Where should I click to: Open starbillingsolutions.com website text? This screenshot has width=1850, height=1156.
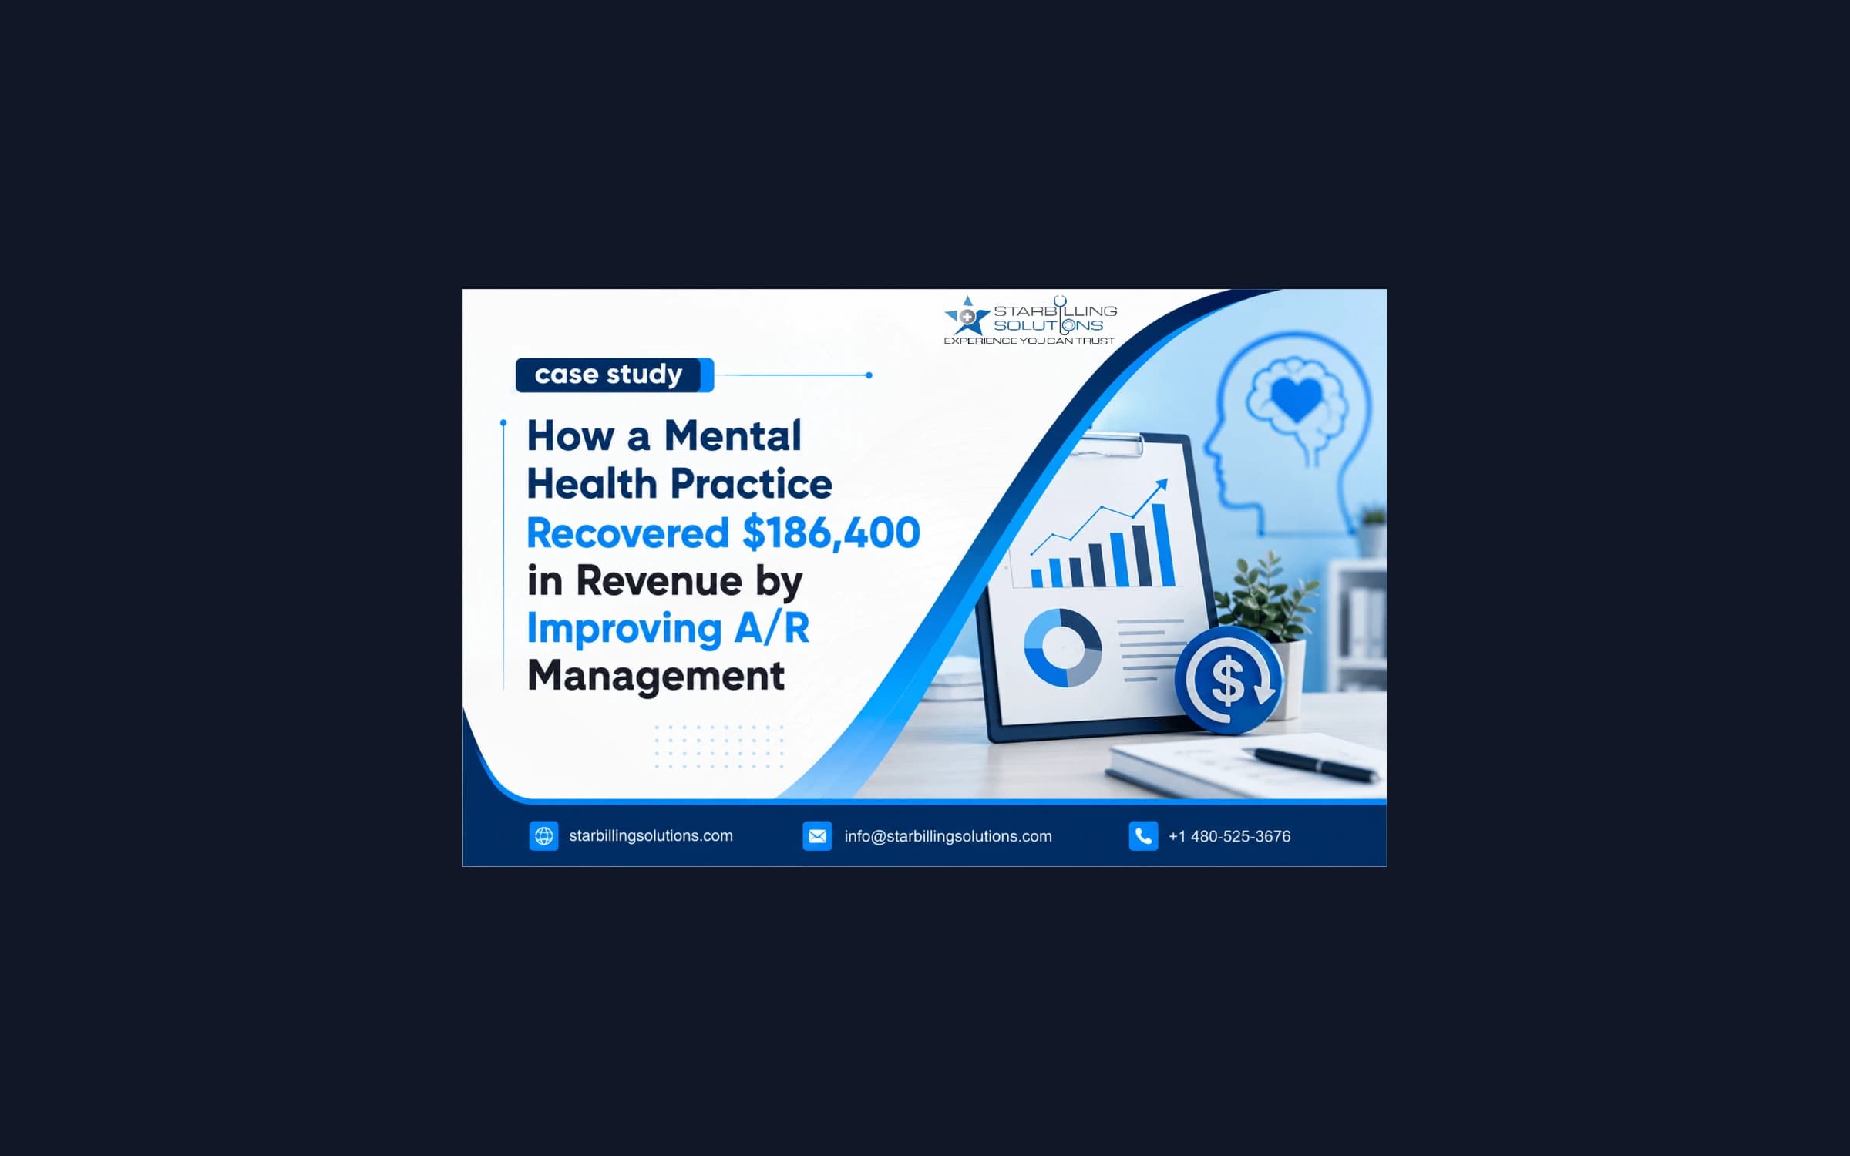[x=651, y=836]
